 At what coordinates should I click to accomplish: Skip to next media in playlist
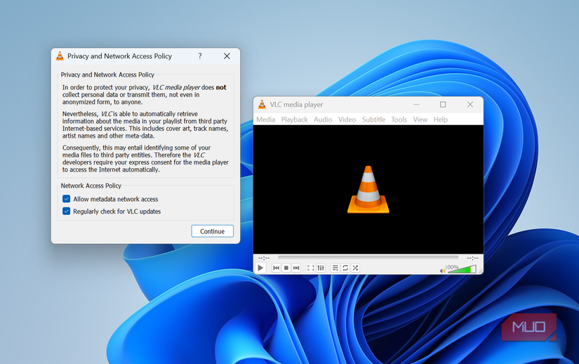click(x=296, y=268)
